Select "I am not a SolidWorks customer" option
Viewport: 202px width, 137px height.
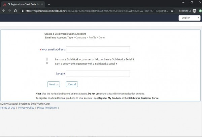pyautogui.click(x=47, y=59)
